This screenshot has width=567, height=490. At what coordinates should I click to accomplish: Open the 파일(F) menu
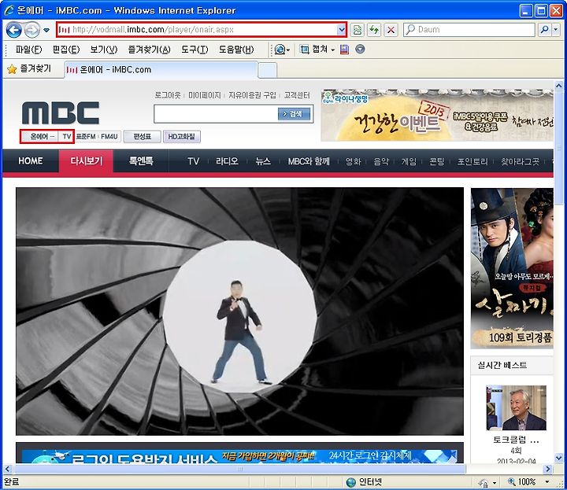[28, 50]
